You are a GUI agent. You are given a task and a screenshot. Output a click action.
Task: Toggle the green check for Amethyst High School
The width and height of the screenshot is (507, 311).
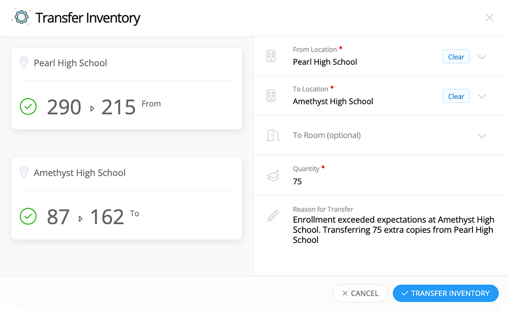[x=28, y=216]
